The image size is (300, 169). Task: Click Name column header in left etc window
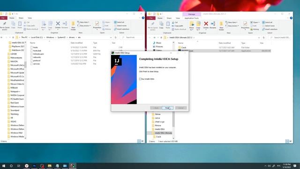pyautogui.click(x=32, y=43)
